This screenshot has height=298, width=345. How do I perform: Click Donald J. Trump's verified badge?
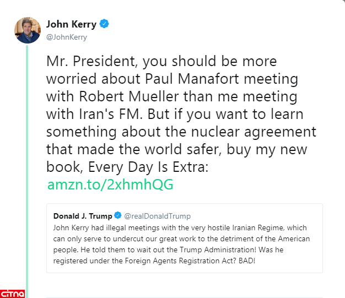pyautogui.click(x=117, y=215)
